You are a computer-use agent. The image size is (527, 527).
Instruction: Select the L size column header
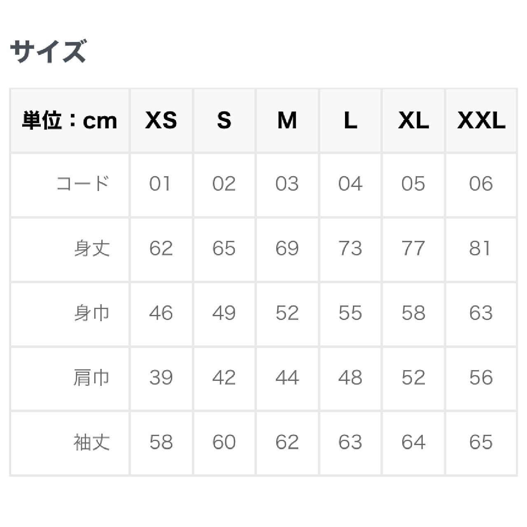(x=350, y=121)
